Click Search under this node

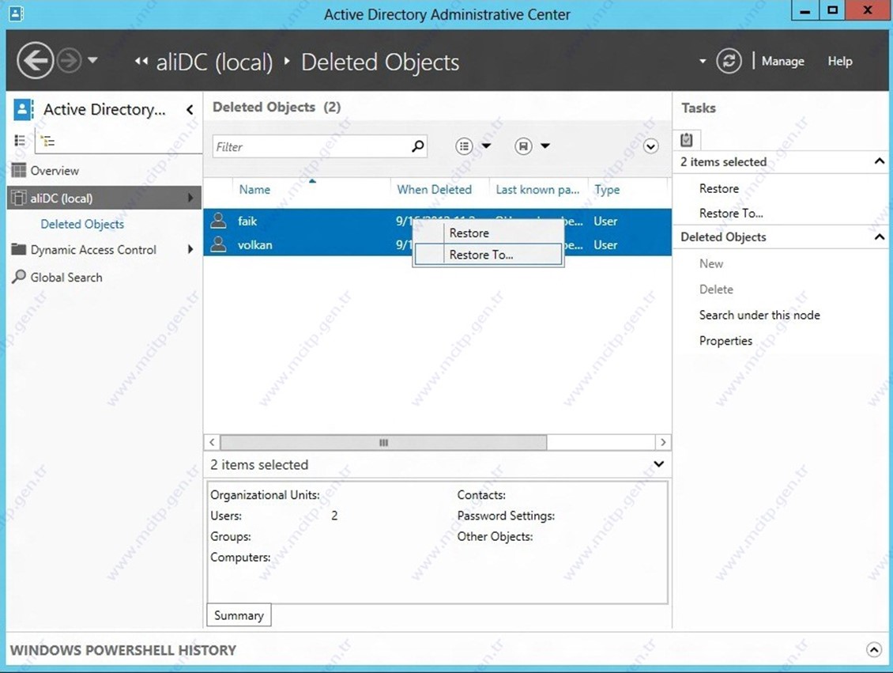[759, 315]
